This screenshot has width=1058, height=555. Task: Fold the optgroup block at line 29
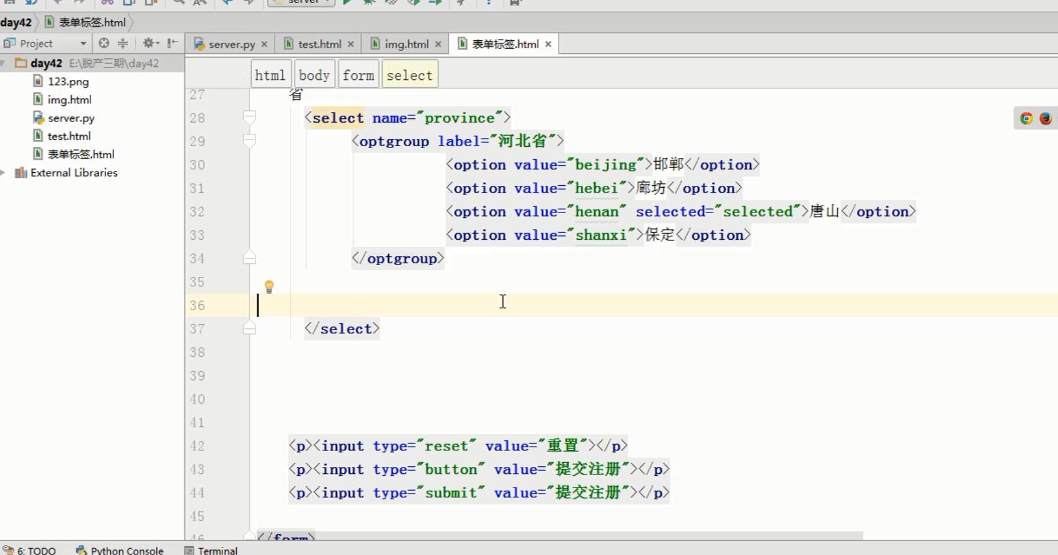249,141
